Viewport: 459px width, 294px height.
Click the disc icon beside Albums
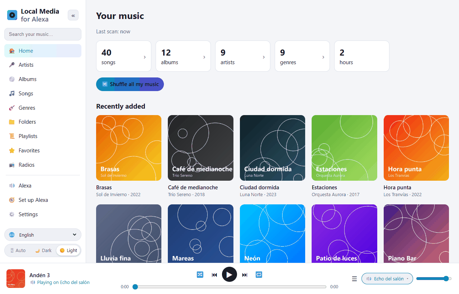coord(12,79)
